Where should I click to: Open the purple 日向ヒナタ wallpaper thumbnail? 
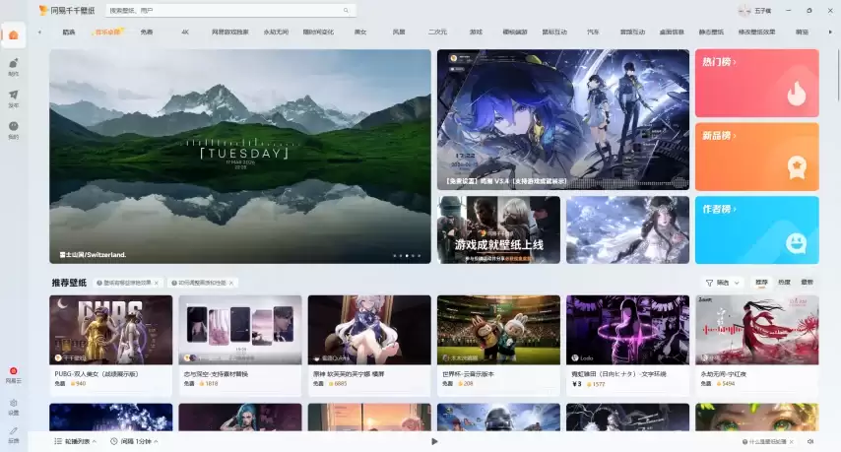[627, 330]
